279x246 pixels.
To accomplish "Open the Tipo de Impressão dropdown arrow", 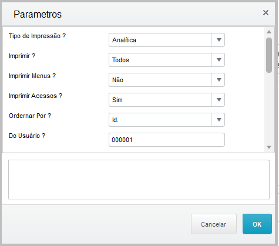I will click(218, 40).
